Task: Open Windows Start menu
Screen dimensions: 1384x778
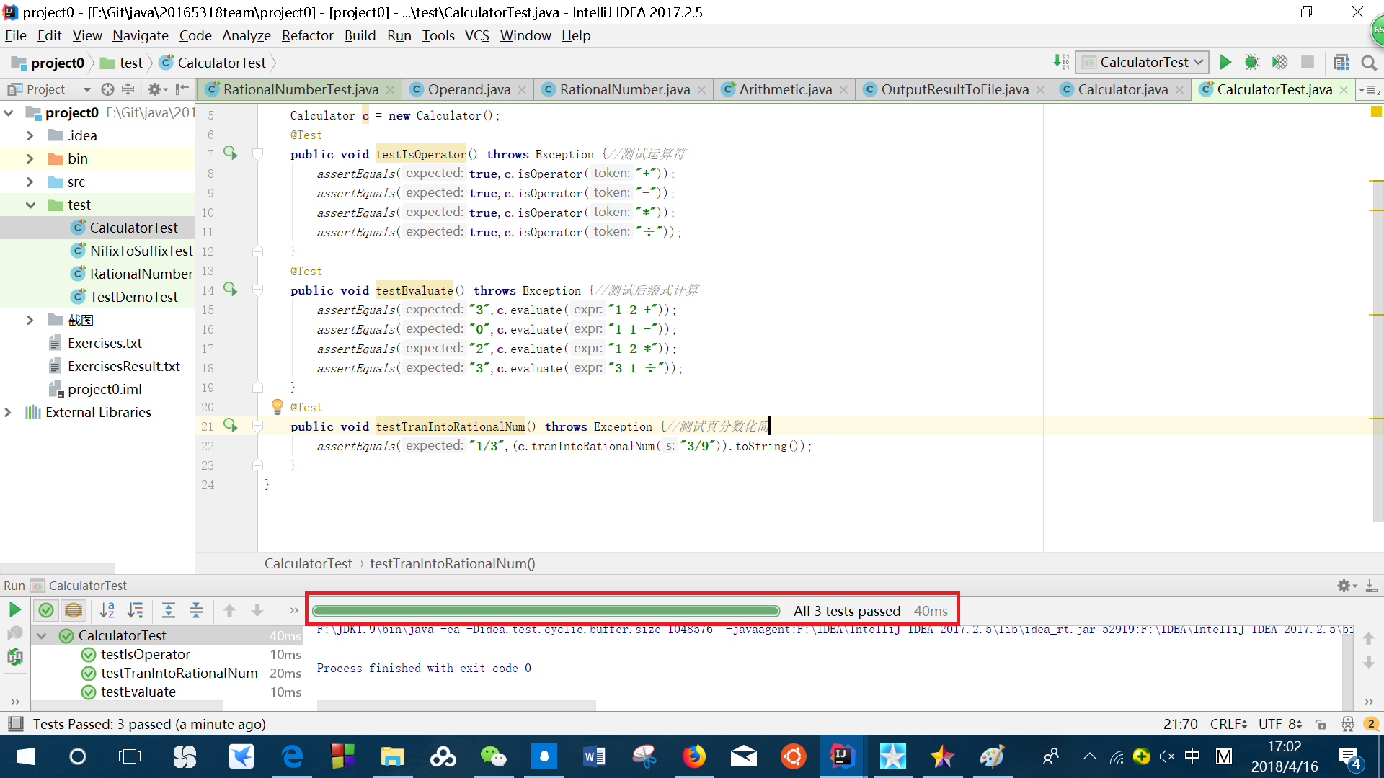Action: pos(25,756)
